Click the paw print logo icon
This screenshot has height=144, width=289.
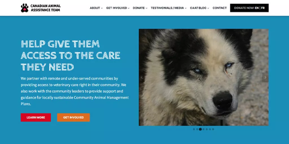tap(25, 8)
